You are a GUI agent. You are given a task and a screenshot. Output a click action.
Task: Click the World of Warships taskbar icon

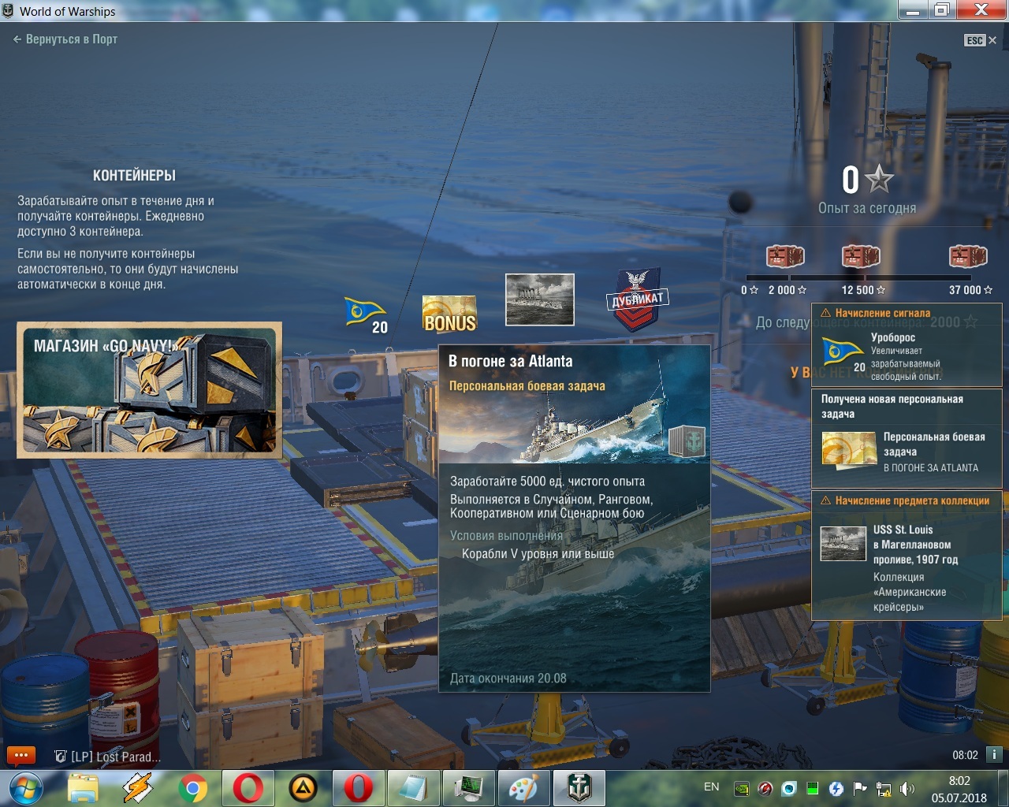580,788
